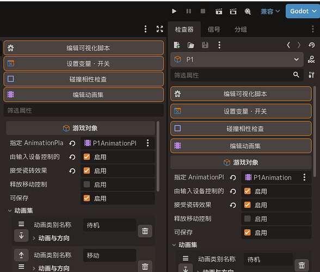Toggle left panel 可保存 checkbox
Viewport: 320px width, 272px height.
pyautogui.click(x=87, y=198)
